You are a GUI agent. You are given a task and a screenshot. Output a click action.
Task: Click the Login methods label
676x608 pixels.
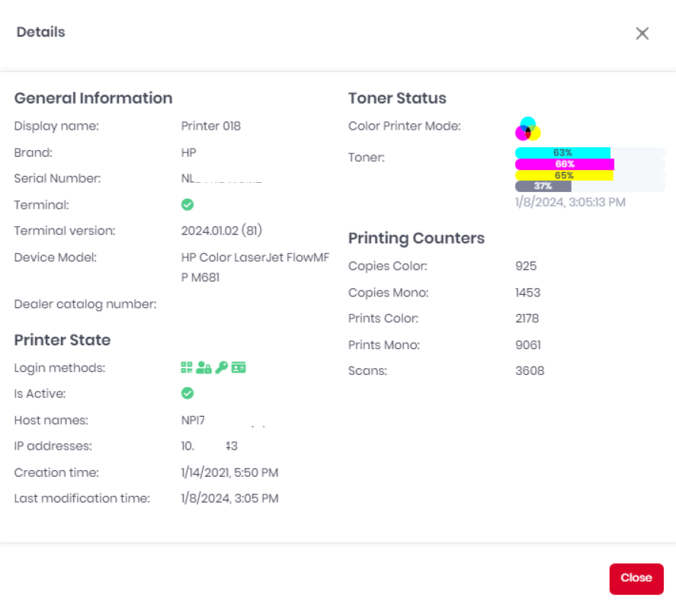pyautogui.click(x=59, y=367)
